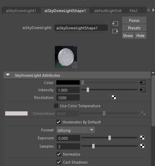The height and width of the screenshot is (166, 155).
Task: Click the checker icon next to Samples
Action: click(x=142, y=146)
